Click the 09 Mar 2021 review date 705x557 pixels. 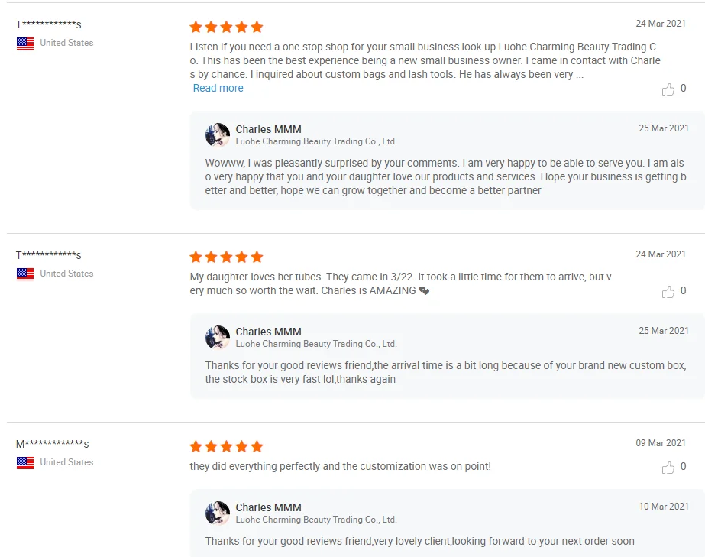coord(661,443)
